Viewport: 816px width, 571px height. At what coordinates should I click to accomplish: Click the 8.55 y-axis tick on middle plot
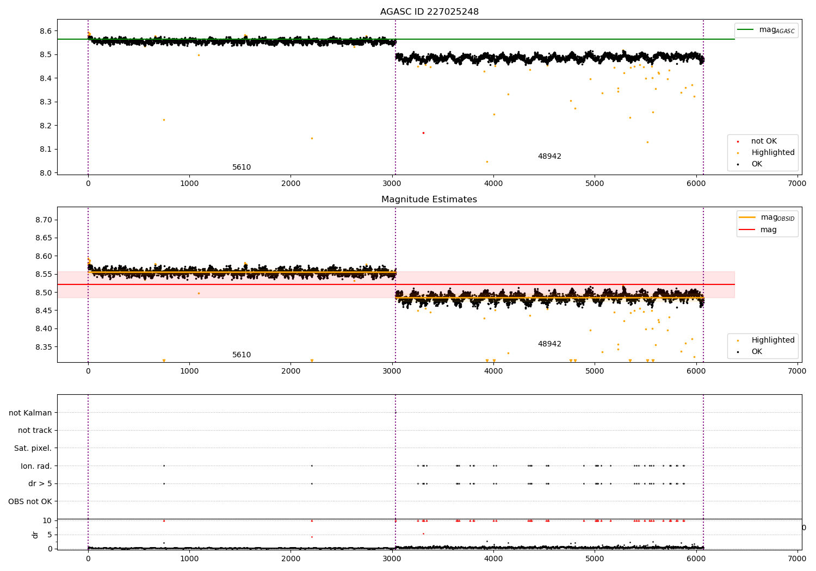point(44,275)
